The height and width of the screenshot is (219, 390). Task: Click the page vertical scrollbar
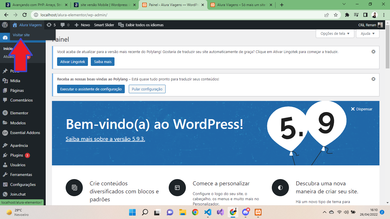coord(387,47)
